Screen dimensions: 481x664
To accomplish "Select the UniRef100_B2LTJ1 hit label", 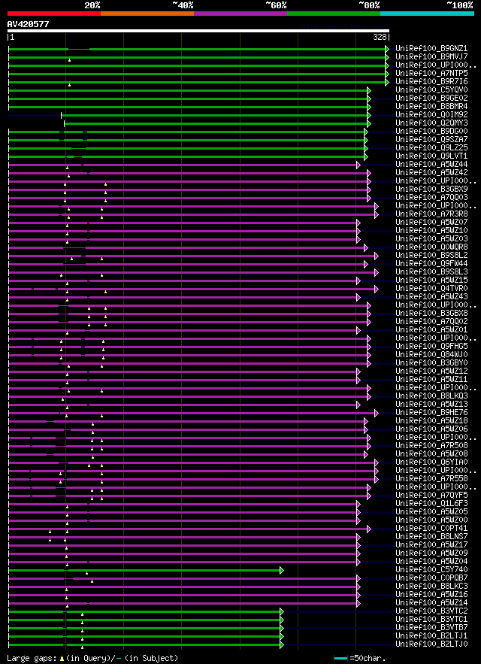I will [431, 635].
